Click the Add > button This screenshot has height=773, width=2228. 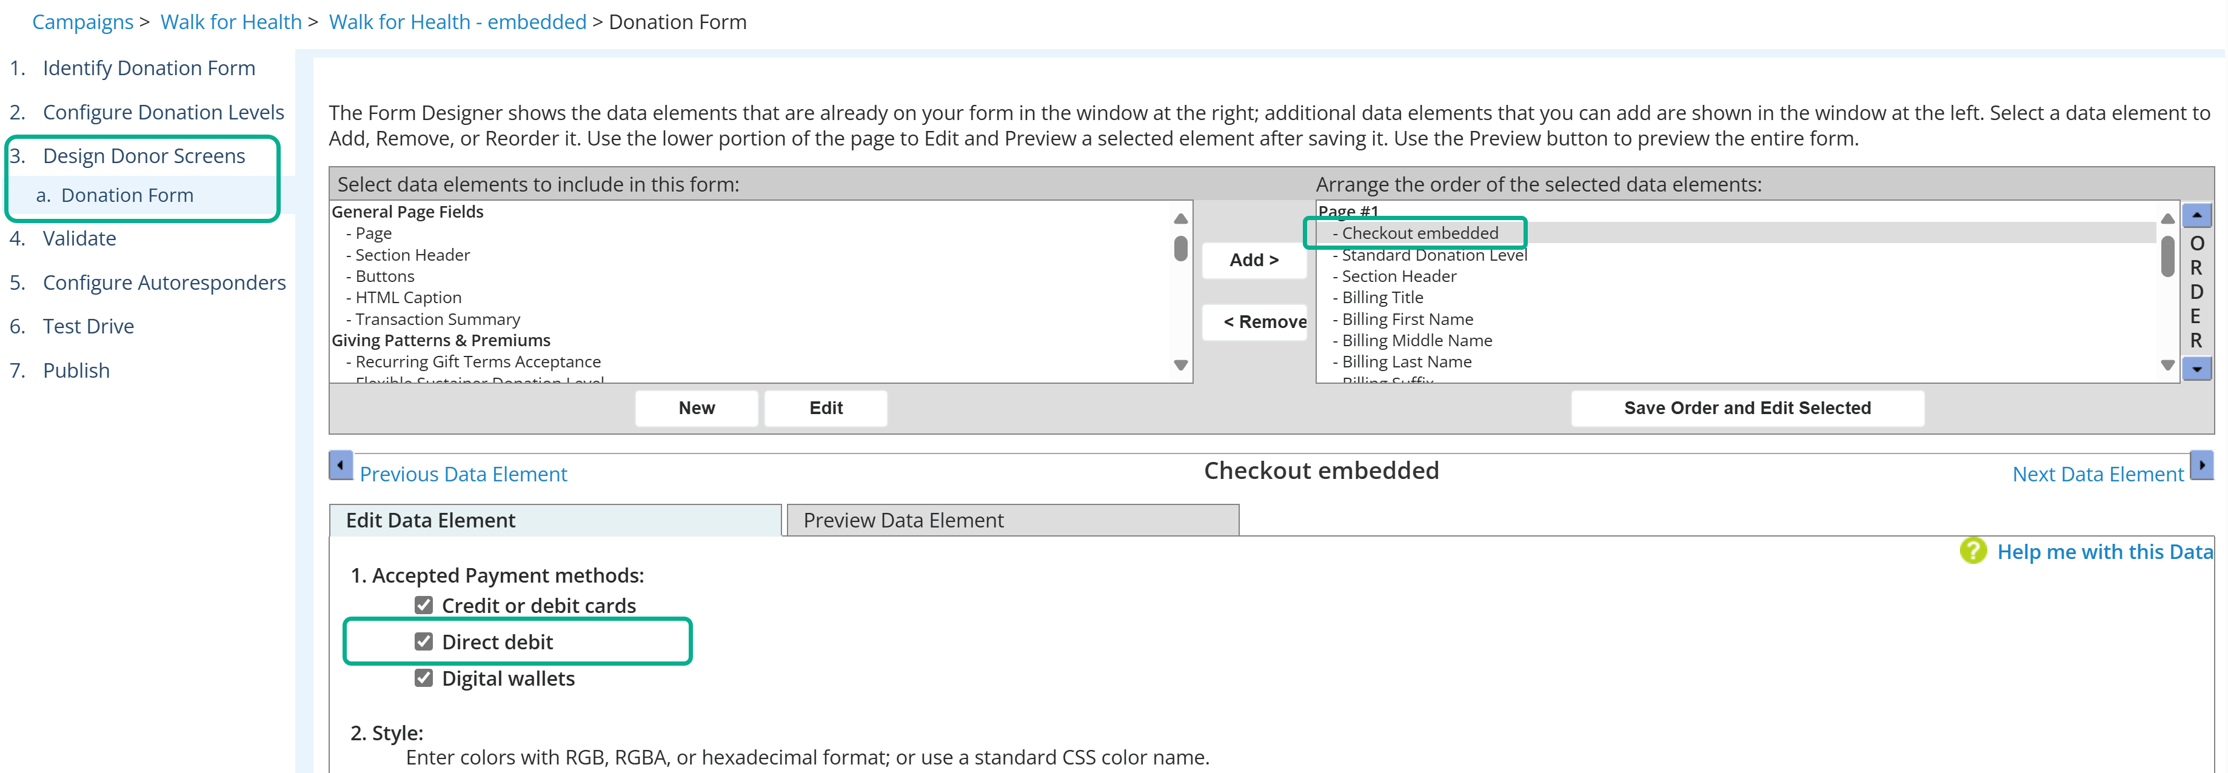1253,260
